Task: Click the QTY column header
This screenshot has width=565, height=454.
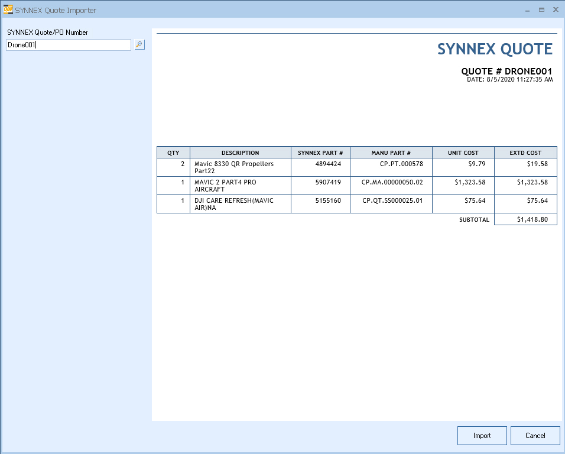Action: pyautogui.click(x=173, y=153)
